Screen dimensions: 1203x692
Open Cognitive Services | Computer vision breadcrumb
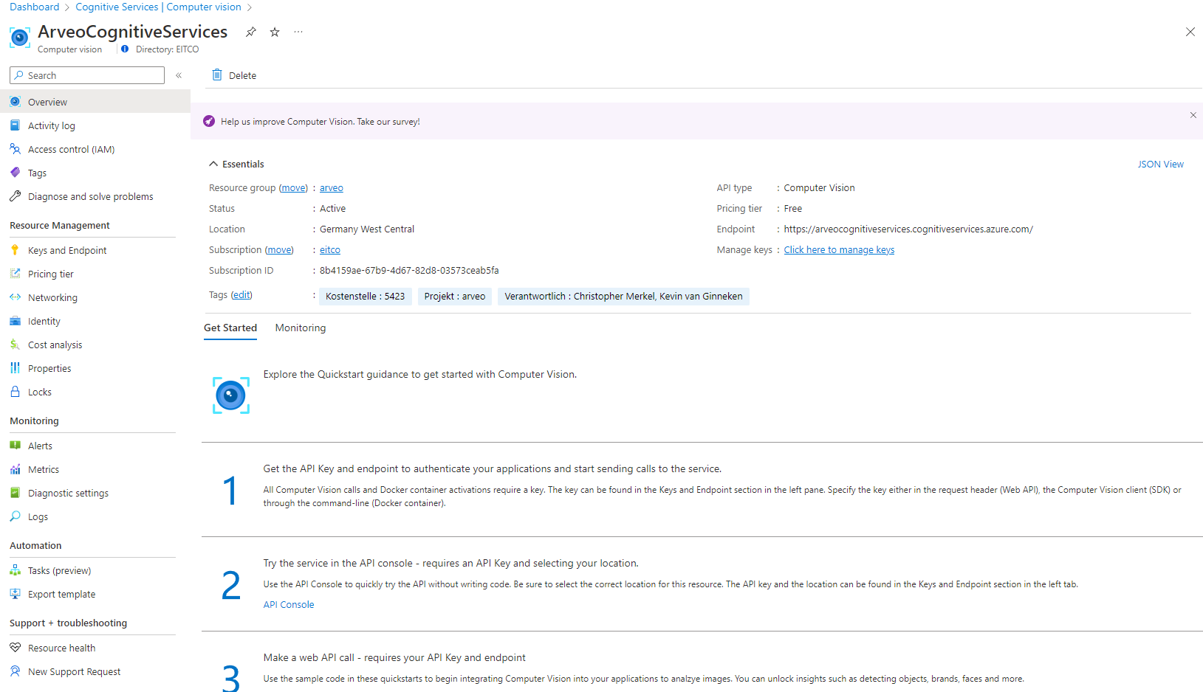(x=158, y=7)
